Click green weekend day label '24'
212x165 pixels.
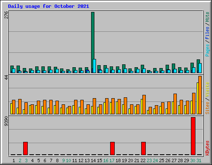155,160
